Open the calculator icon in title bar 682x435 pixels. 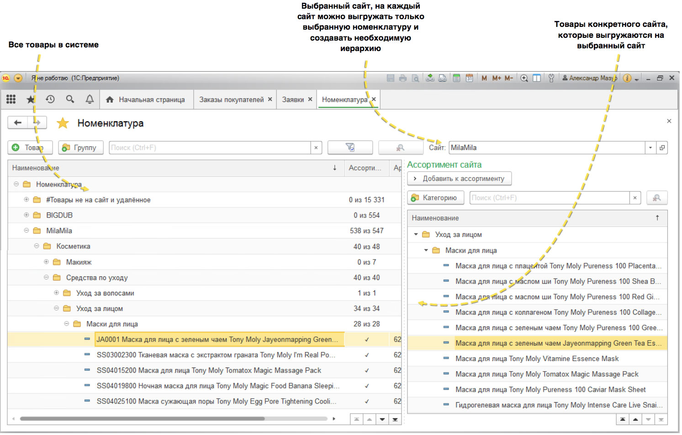pyautogui.click(x=456, y=78)
